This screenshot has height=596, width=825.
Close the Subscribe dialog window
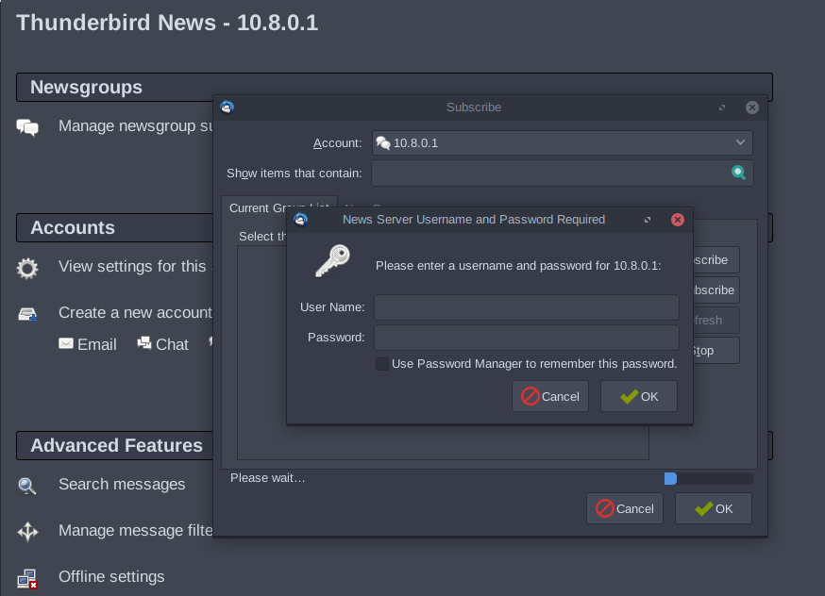pos(752,108)
